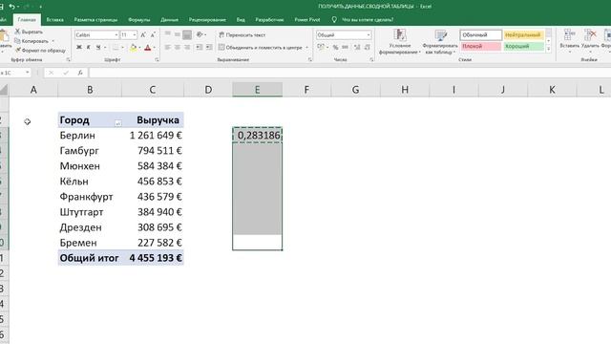The width and height of the screenshot is (611, 344).
Task: Click the Undo arrow icon
Action: (11, 7)
